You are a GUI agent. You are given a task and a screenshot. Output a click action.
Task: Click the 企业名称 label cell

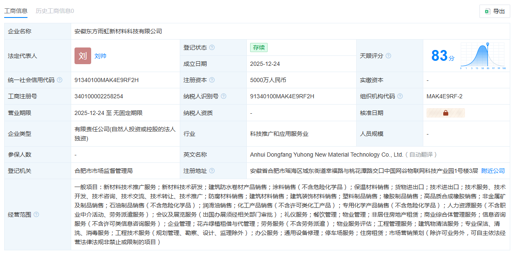coord(37,31)
